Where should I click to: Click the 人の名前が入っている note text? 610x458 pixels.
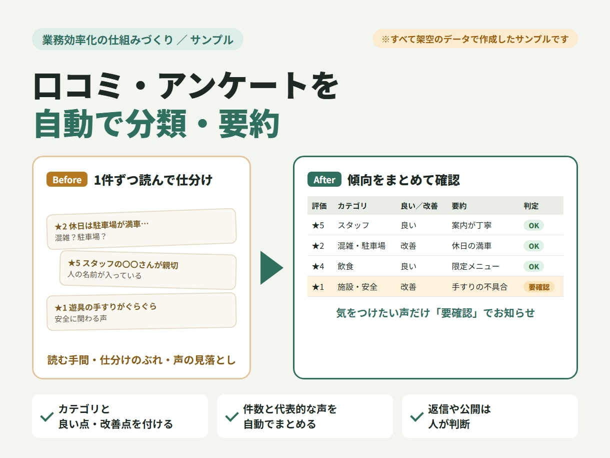(104, 275)
